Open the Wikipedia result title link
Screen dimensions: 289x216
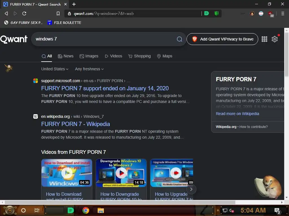(76, 124)
